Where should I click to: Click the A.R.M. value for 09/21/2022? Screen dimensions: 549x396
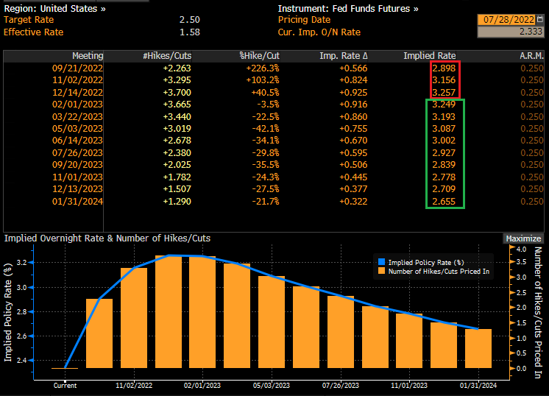[533, 68]
